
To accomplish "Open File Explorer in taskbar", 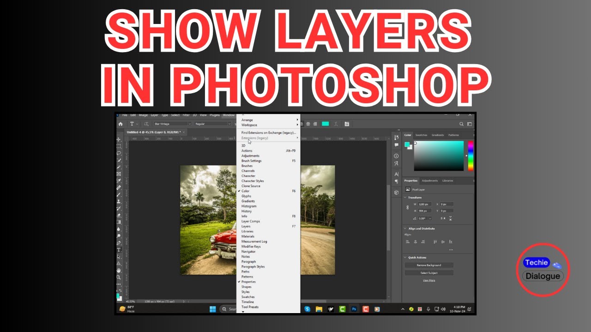I will click(319, 309).
